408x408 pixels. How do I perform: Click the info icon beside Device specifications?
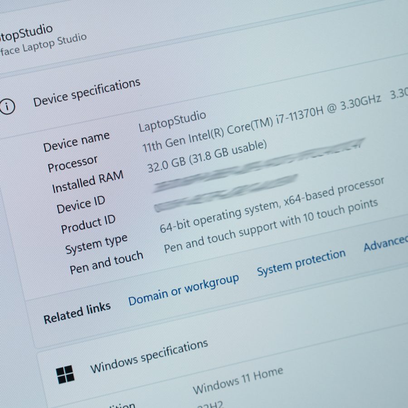click(x=7, y=106)
